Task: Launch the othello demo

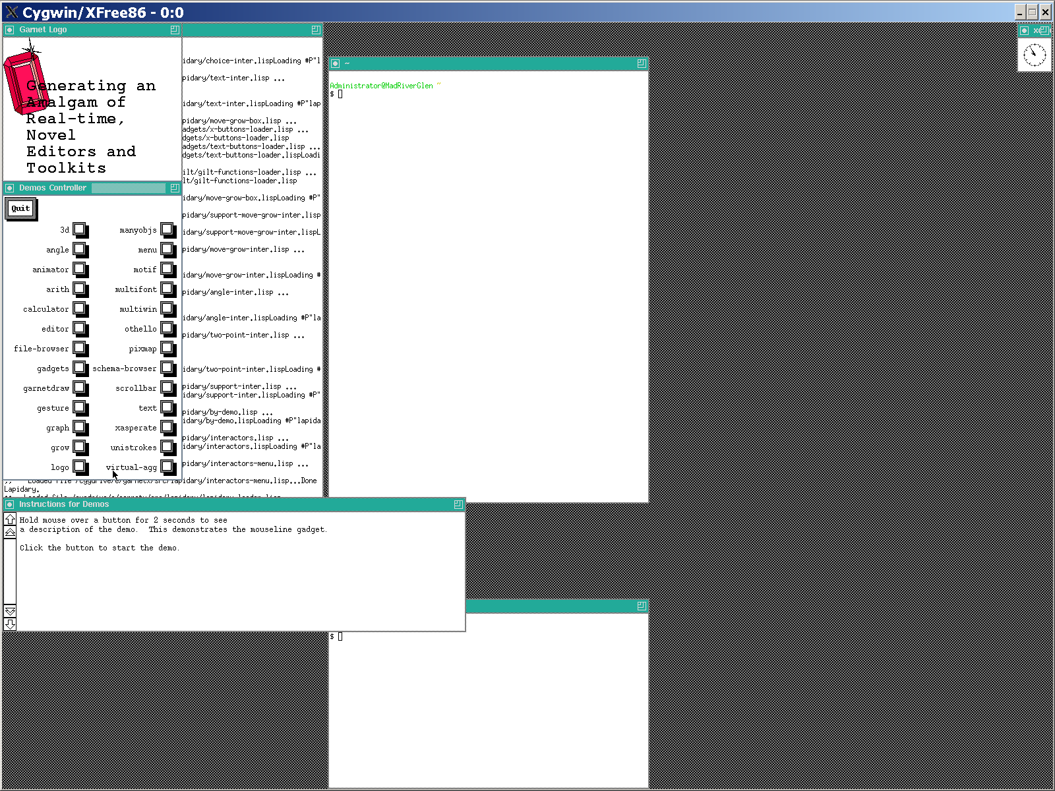Action: 168,329
